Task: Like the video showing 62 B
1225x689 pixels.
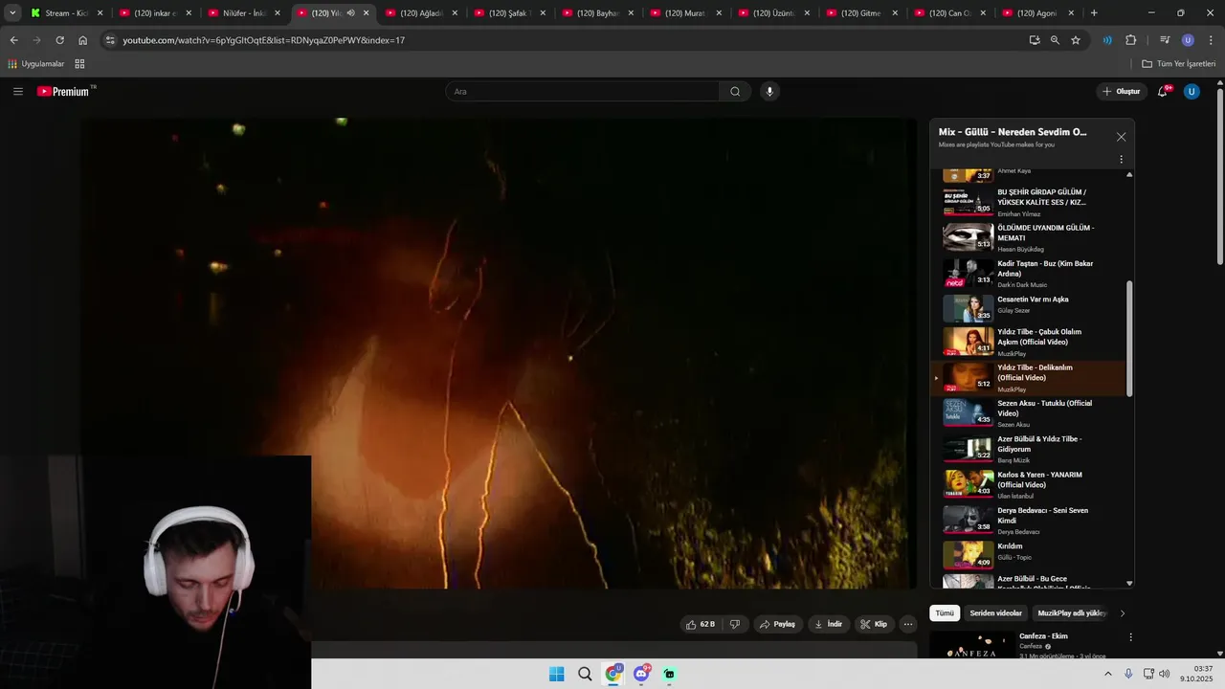Action: (701, 624)
